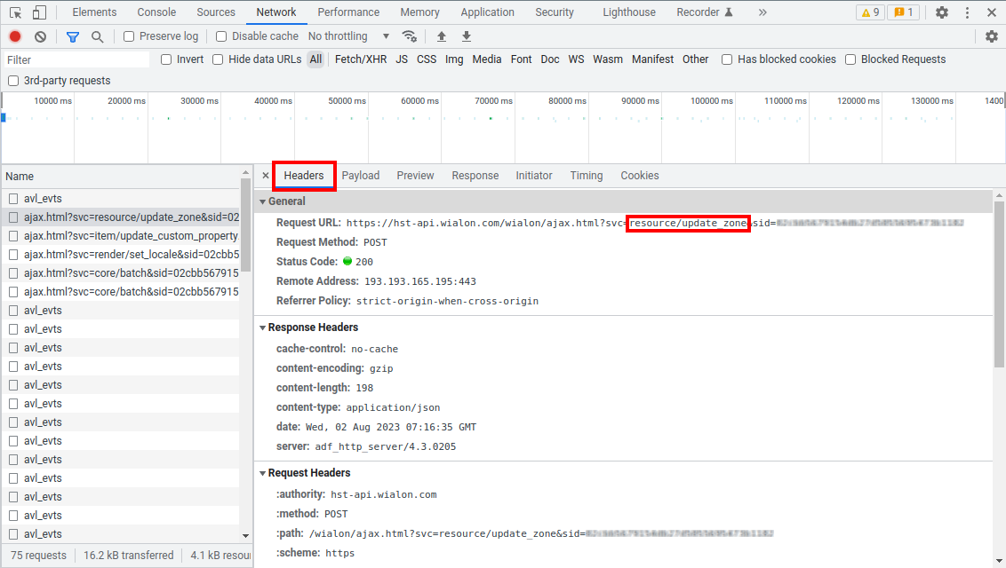Tick checkbox of update_custom_property row
Image resolution: width=1006 pixels, height=568 pixels.
[12, 236]
